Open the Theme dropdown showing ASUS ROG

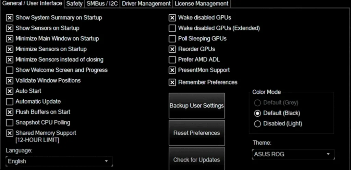pyautogui.click(x=293, y=154)
